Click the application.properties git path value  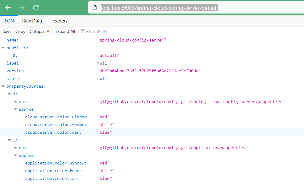pos(172,148)
